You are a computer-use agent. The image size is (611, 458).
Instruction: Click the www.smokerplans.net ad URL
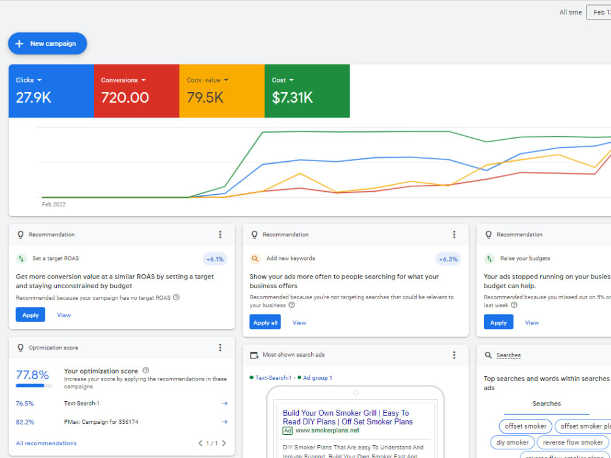(327, 431)
